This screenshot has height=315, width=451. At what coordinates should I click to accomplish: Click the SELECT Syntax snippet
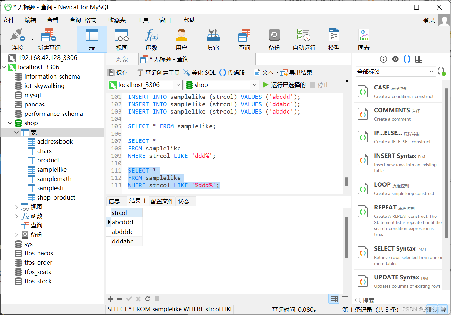coord(398,255)
